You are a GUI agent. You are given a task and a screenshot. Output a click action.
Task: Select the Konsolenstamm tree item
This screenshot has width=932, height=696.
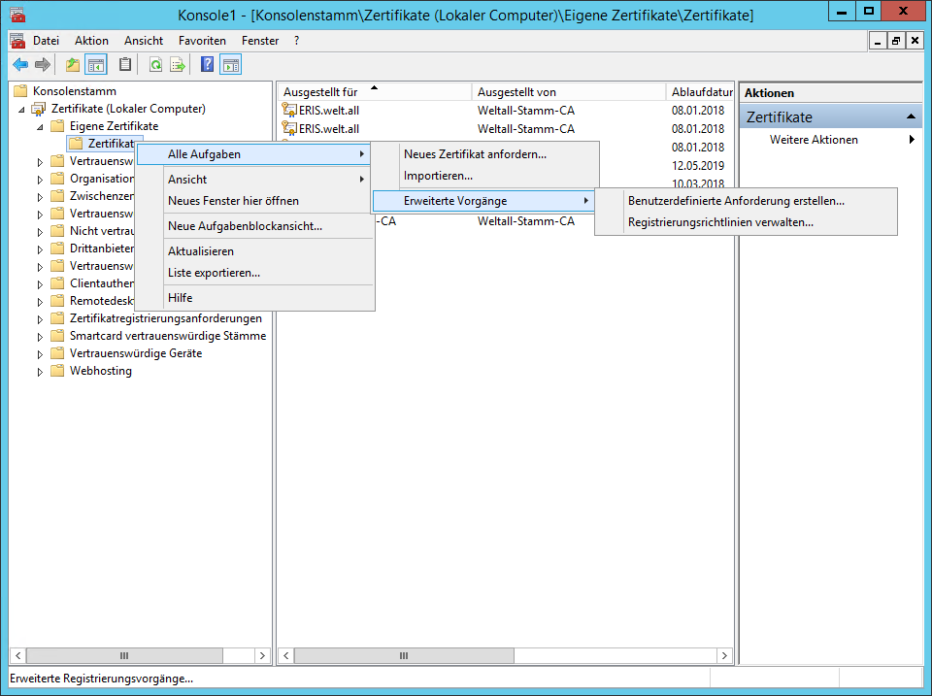(75, 91)
